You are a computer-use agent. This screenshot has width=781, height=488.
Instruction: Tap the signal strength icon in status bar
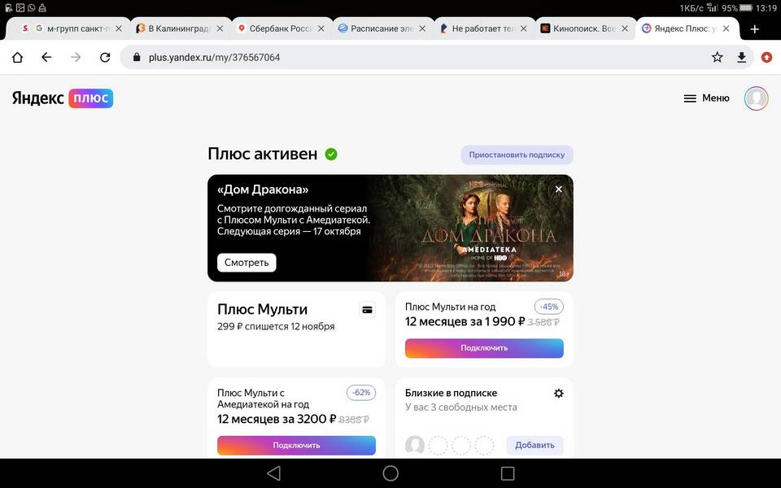(713, 8)
